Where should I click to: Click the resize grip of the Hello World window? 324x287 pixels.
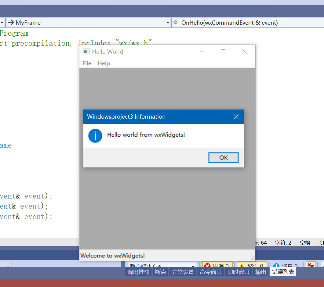(253, 258)
